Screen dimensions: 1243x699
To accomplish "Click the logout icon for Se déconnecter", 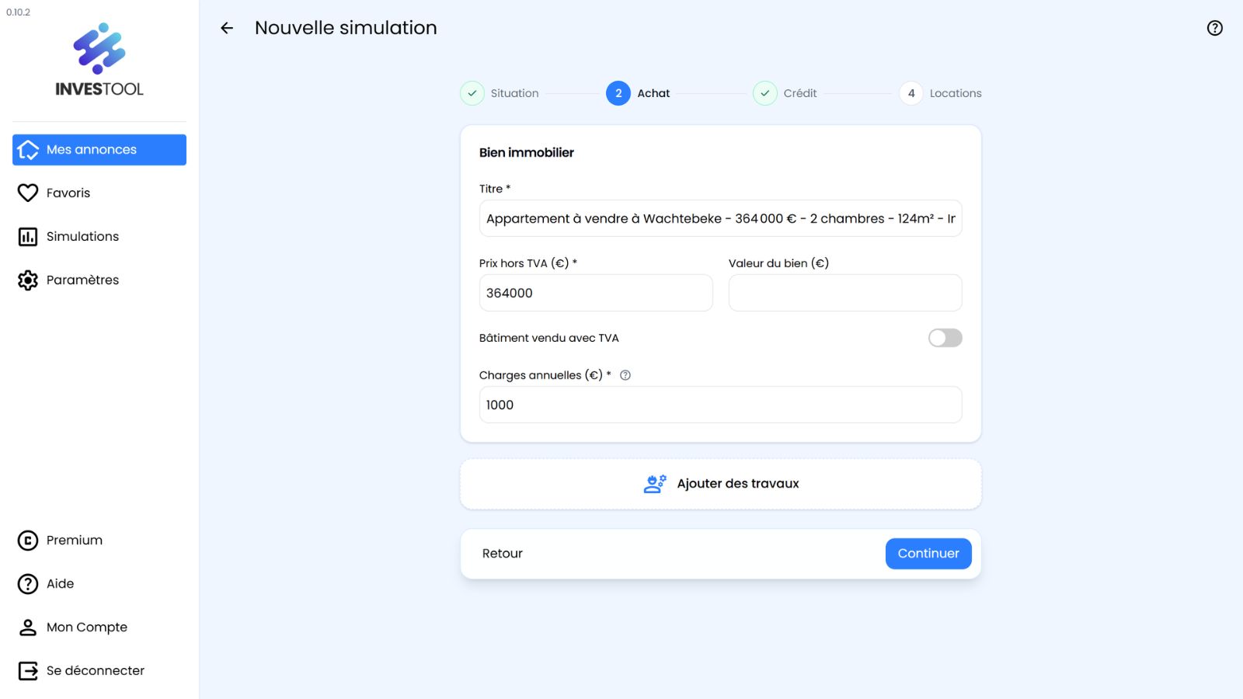I will (28, 671).
